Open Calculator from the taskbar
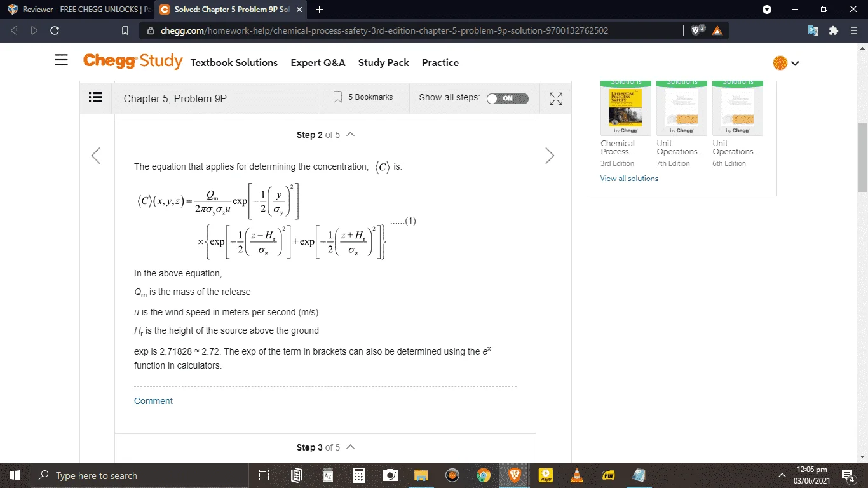 pos(358,475)
